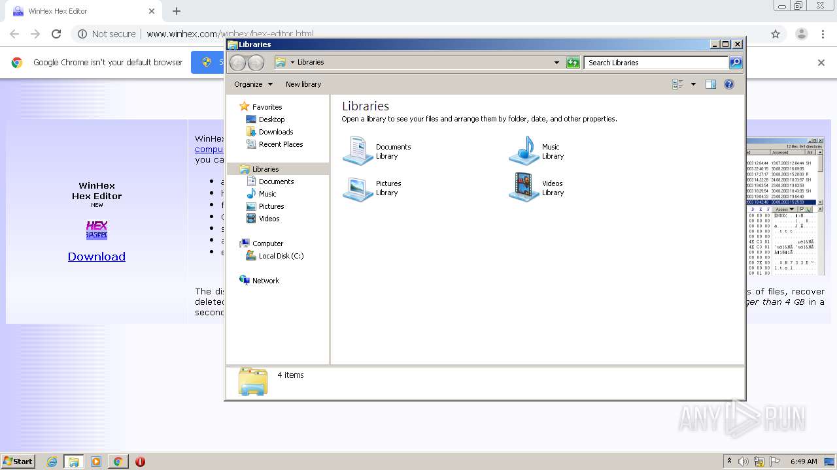Click the Explorer Back arrow button
Screen dimensions: 837x470
238,63
